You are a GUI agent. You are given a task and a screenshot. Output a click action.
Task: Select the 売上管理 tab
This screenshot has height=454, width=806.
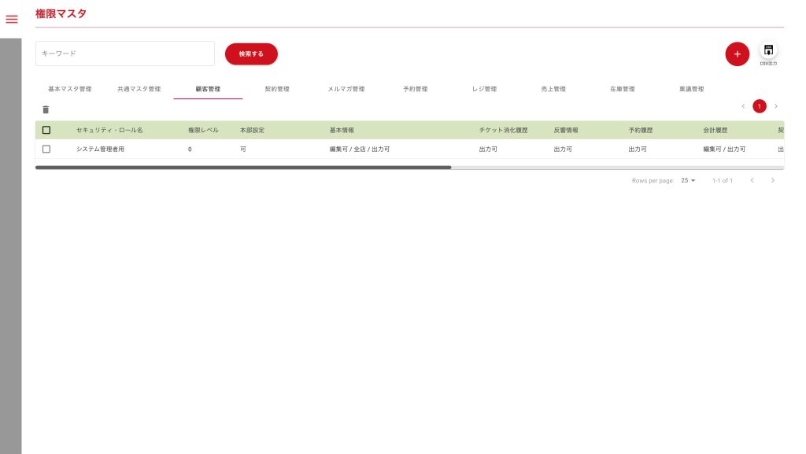(x=553, y=89)
